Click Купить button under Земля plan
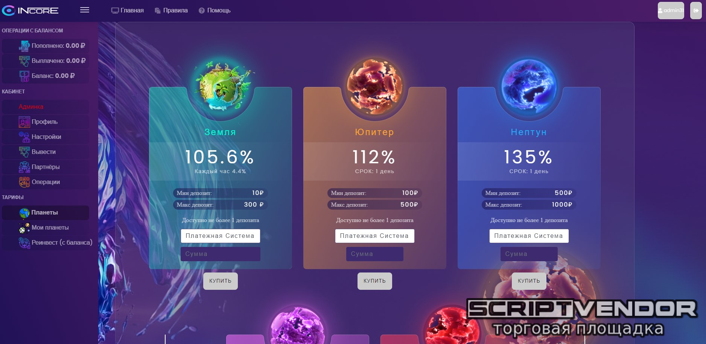706x344 pixels. point(220,281)
